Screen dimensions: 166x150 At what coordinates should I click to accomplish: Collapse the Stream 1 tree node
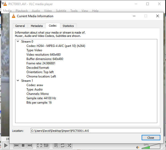click(x=18, y=81)
